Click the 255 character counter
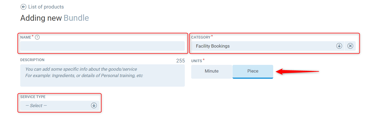The image size is (376, 126). tap(180, 61)
